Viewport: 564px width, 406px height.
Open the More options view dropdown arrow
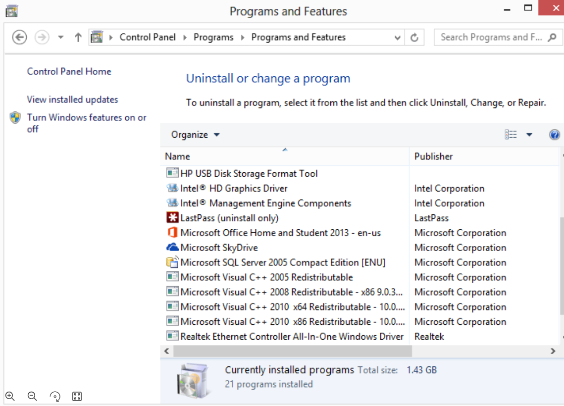(x=529, y=135)
